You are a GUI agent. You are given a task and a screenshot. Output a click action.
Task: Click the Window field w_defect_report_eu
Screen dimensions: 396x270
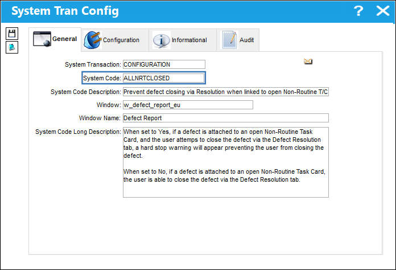pyautogui.click(x=188, y=105)
